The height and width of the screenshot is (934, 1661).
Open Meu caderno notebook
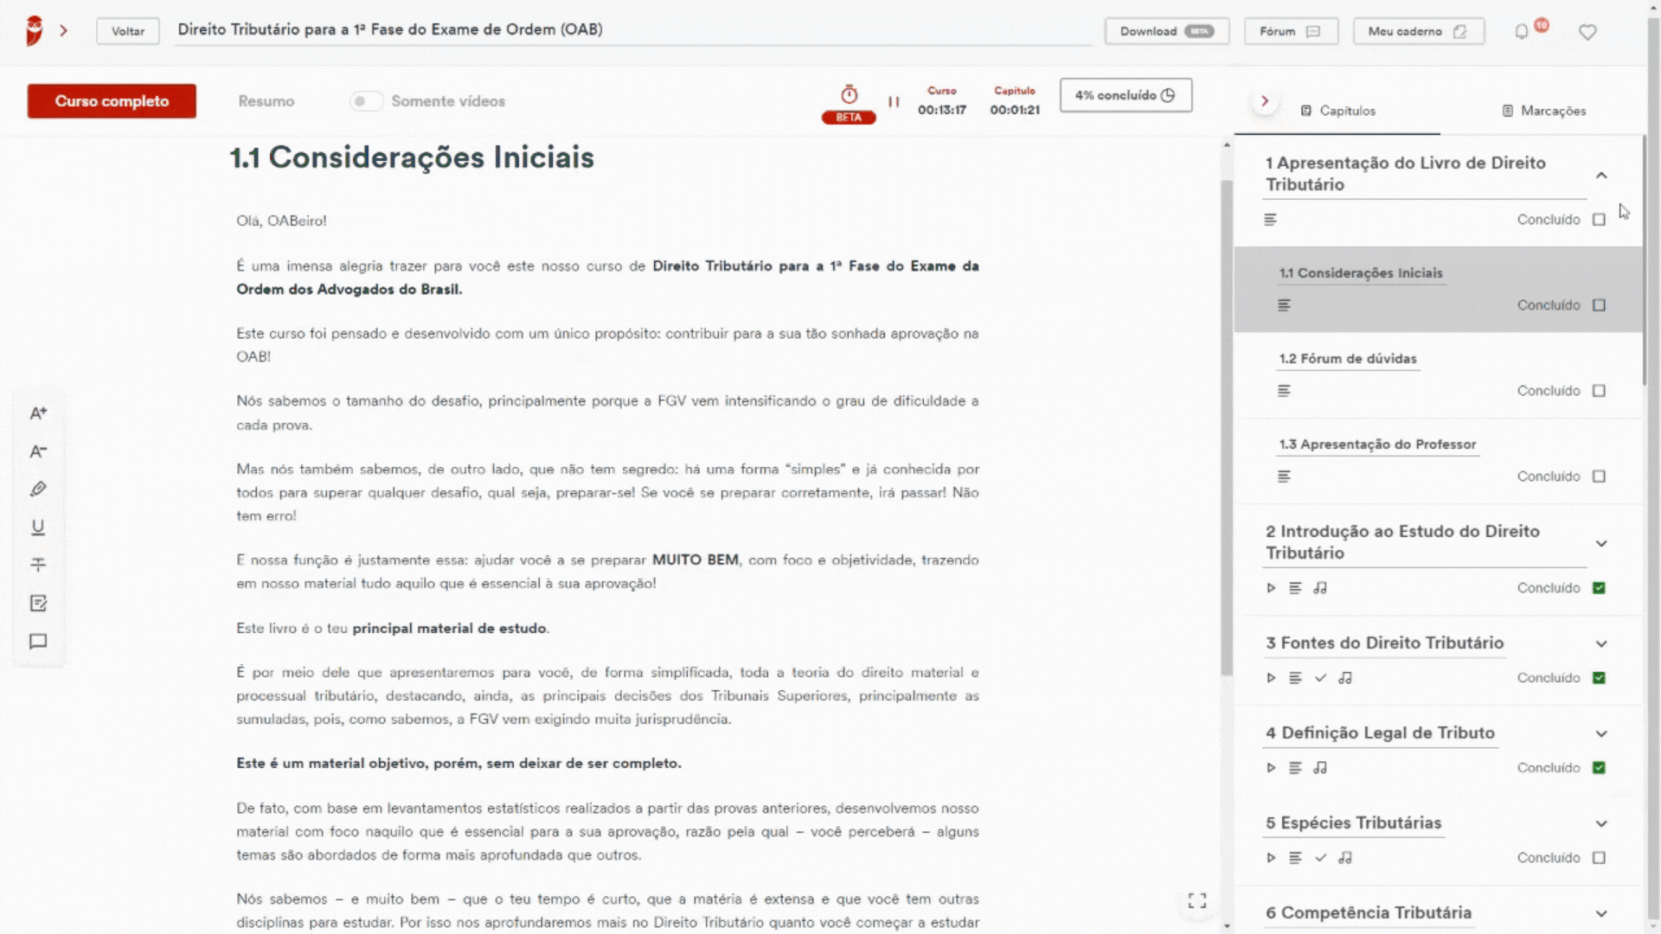pyautogui.click(x=1419, y=31)
